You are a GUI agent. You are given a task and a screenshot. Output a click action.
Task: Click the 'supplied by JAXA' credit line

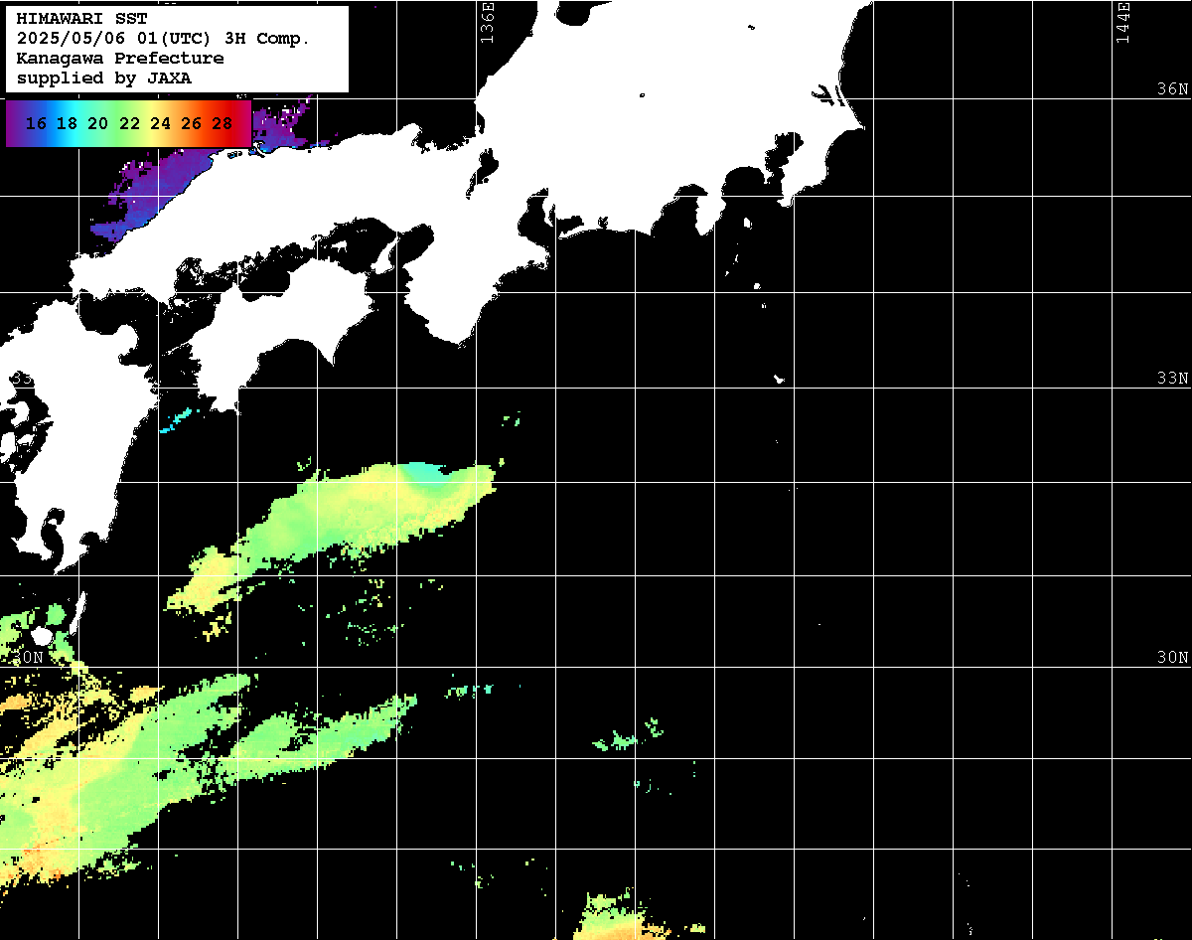coord(104,78)
